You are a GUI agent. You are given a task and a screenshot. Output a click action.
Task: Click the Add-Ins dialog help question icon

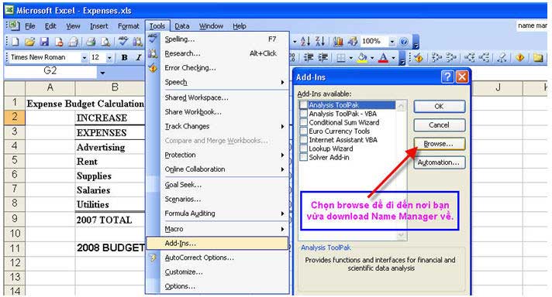[x=447, y=77]
